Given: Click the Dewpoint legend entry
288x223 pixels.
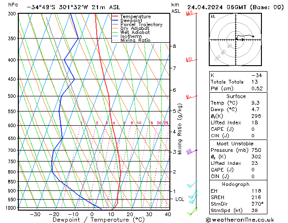Looking at the screenshot, I should click(127, 21).
